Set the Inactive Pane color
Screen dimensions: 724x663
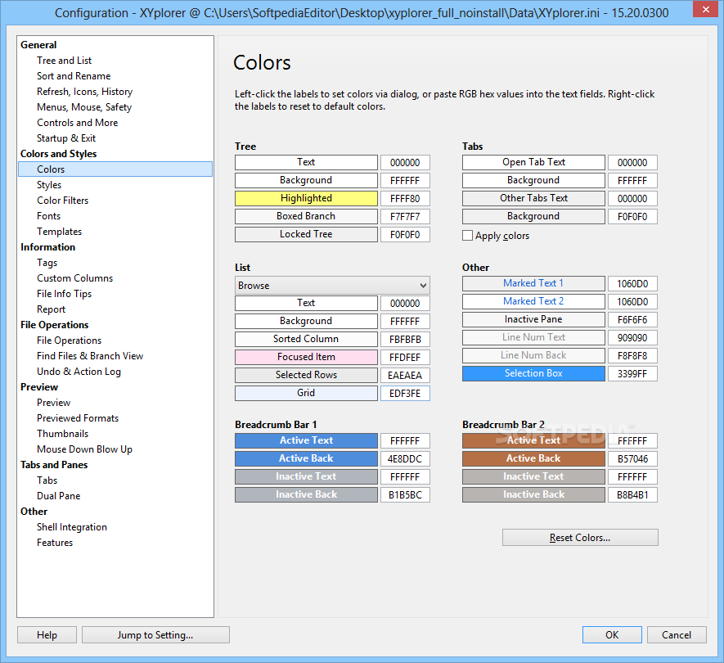point(533,319)
